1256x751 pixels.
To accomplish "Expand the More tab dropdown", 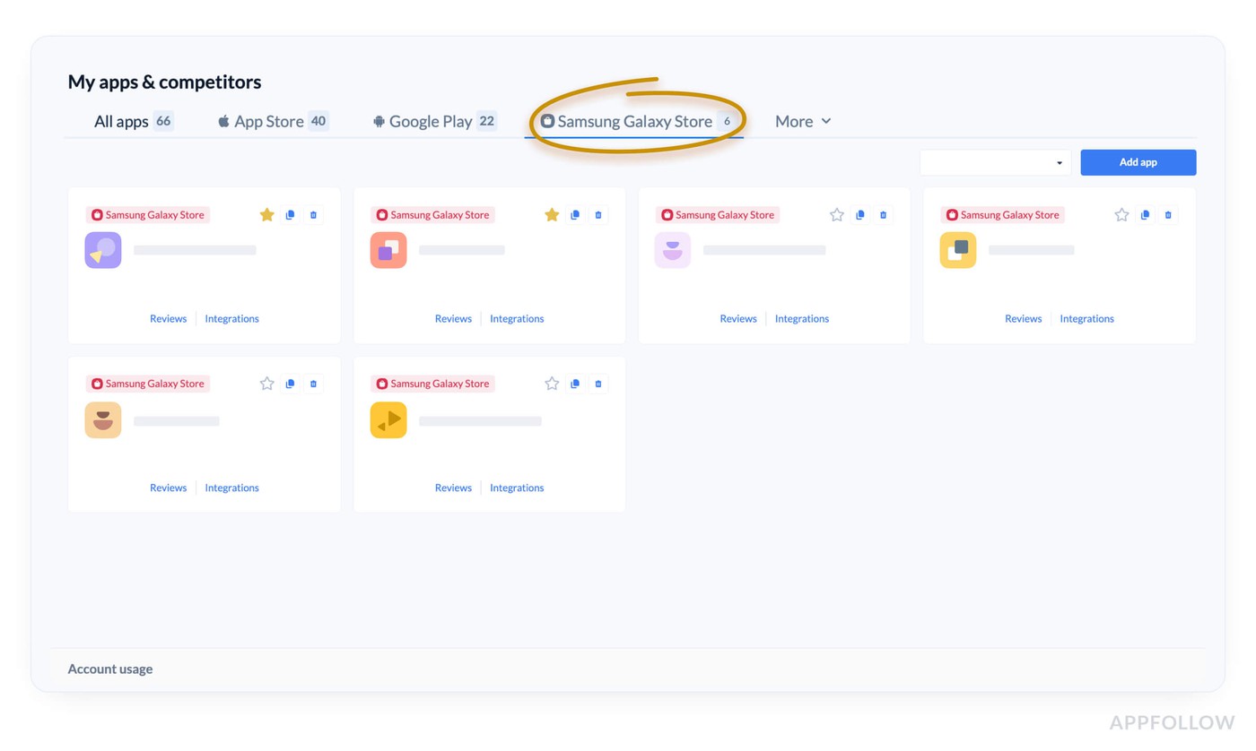I will [803, 121].
